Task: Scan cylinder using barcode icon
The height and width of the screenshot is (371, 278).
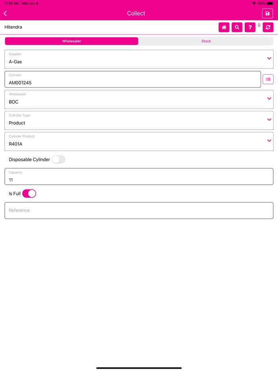Action: pyautogui.click(x=268, y=79)
